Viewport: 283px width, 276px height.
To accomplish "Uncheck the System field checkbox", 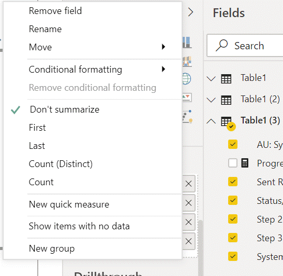I will [233, 256].
